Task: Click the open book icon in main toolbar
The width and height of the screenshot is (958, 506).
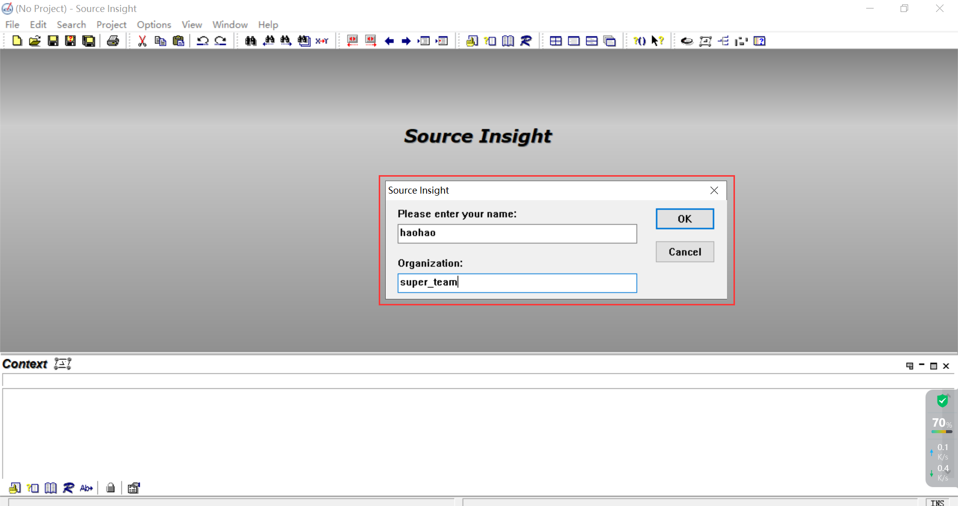Action: pyautogui.click(x=508, y=41)
